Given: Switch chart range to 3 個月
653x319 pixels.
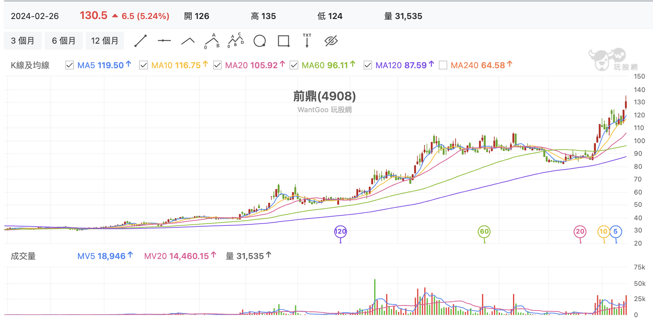Looking at the screenshot, I should point(23,41).
